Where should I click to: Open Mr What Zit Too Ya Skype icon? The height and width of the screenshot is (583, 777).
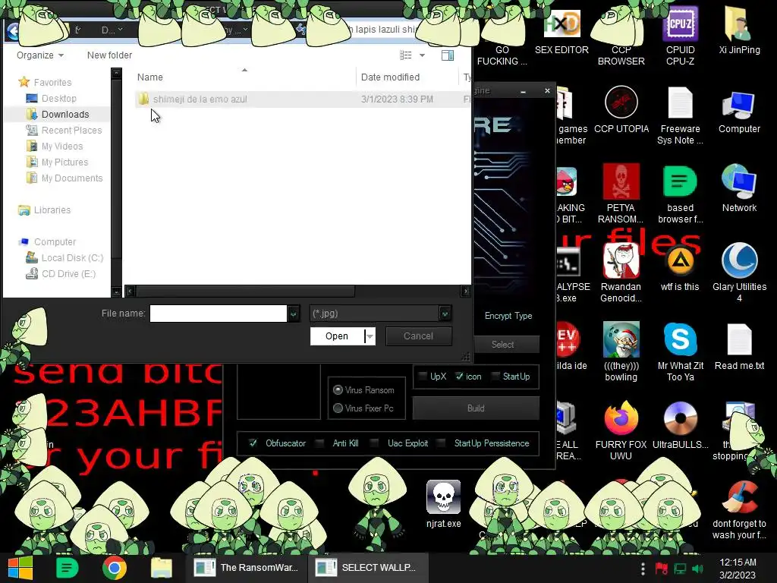pos(681,352)
